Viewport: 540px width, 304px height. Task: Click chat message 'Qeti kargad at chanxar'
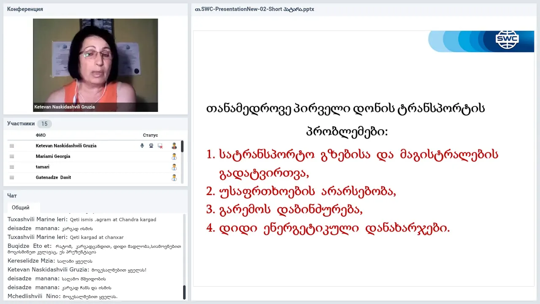coord(97,237)
